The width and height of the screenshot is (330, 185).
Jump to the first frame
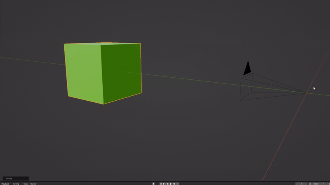(161, 184)
